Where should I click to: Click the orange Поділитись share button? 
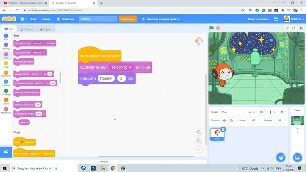click(x=128, y=19)
